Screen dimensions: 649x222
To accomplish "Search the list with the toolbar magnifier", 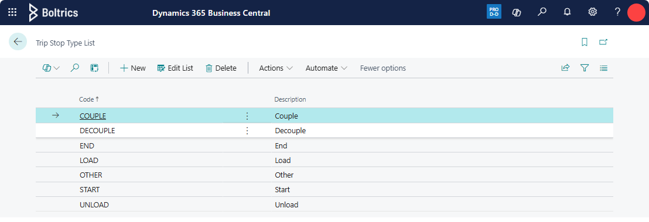I will click(75, 68).
